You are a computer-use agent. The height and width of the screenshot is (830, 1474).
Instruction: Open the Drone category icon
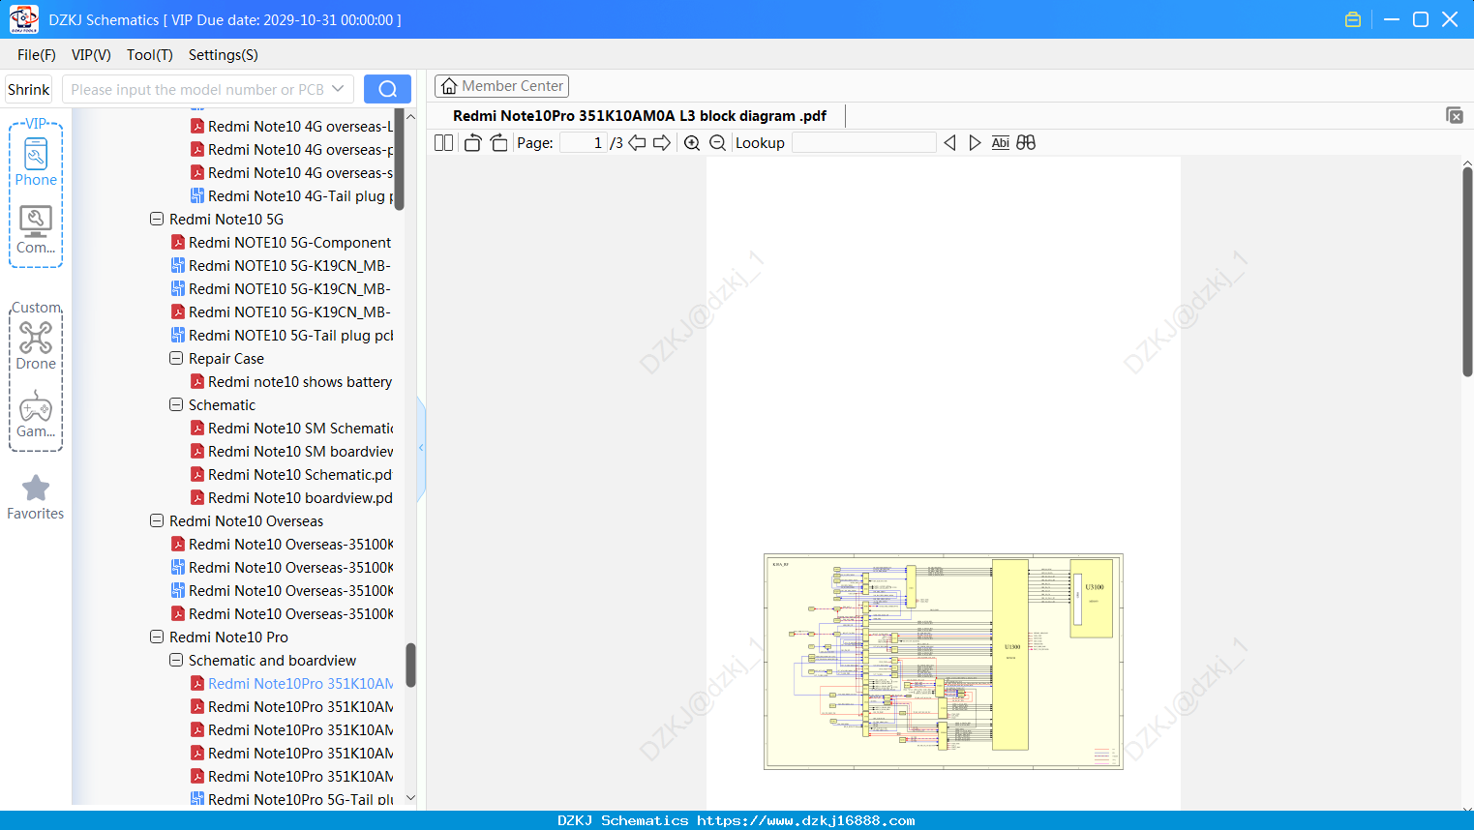tap(36, 345)
